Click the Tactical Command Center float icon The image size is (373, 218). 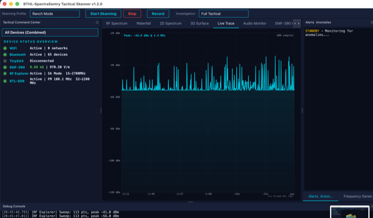coord(97,23)
